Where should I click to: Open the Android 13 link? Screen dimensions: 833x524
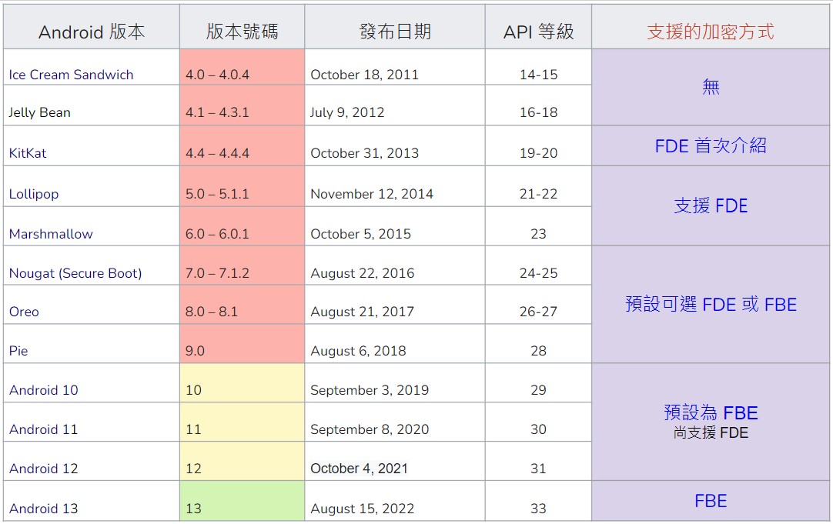pos(44,509)
